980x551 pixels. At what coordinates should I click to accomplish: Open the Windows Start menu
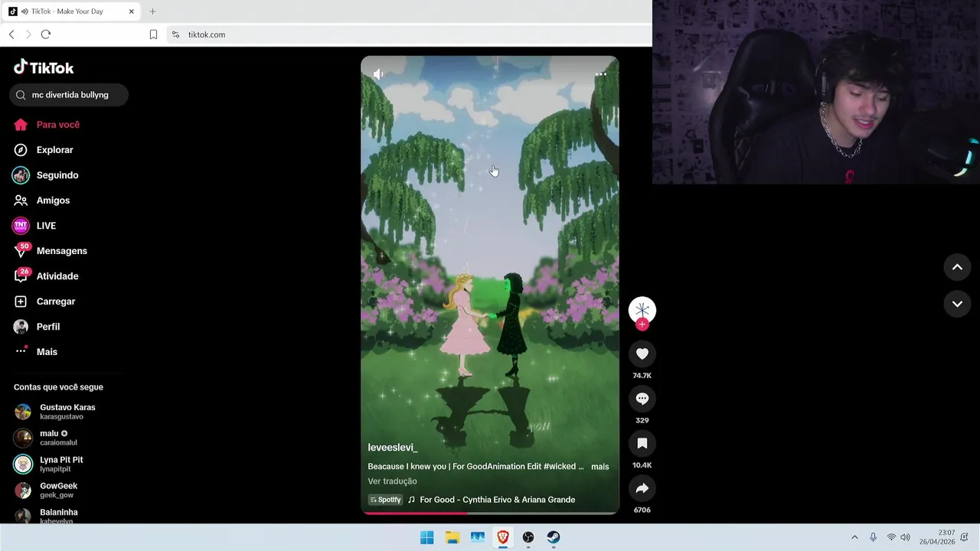point(427,537)
